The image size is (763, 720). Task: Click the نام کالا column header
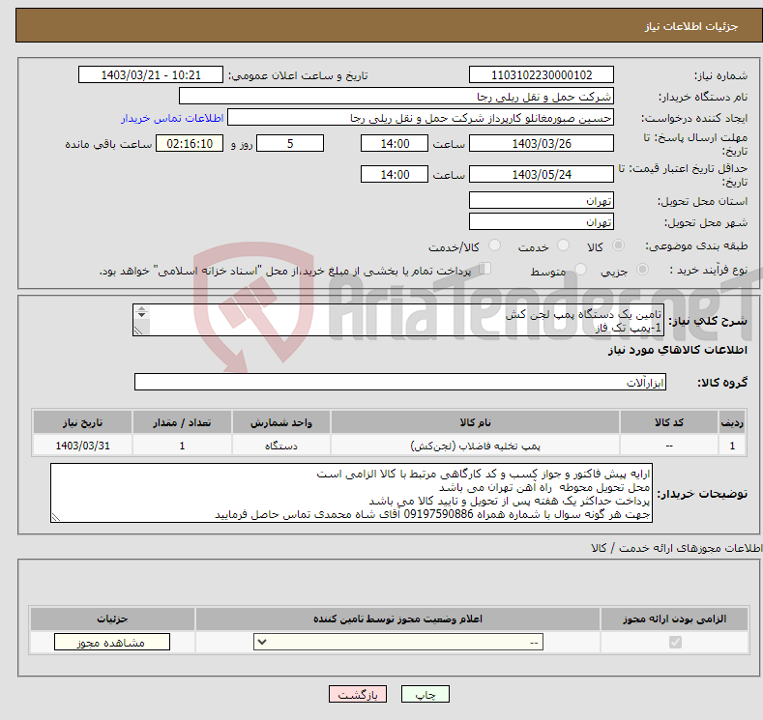475,422
